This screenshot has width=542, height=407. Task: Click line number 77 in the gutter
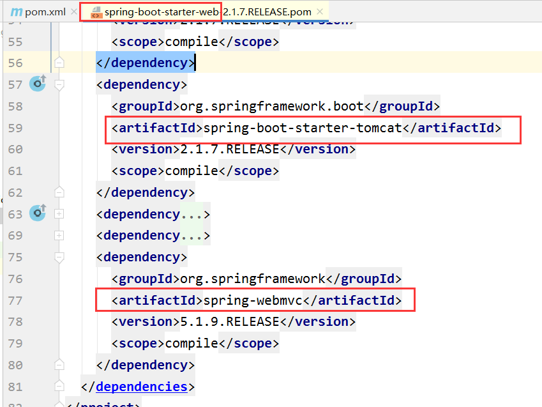point(15,300)
